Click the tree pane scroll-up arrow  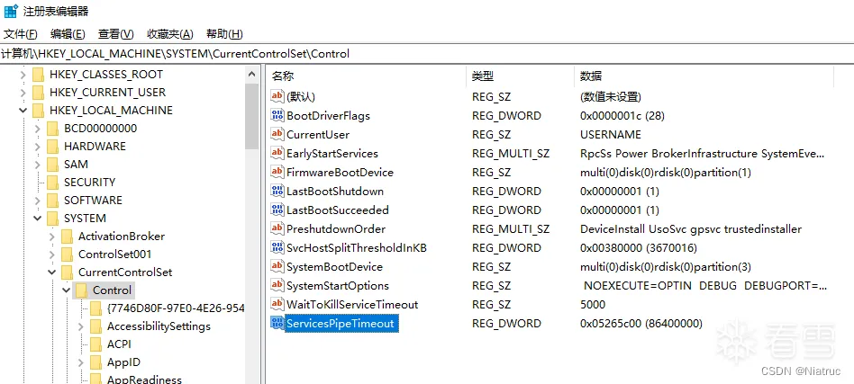(x=251, y=75)
